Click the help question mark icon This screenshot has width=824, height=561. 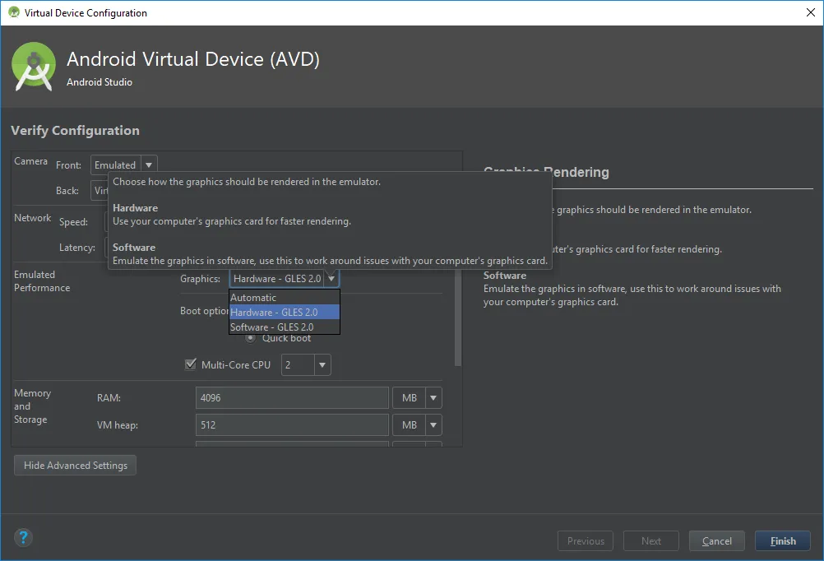pos(23,537)
